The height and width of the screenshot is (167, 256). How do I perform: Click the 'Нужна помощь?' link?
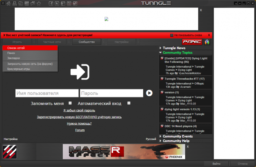[79, 124]
